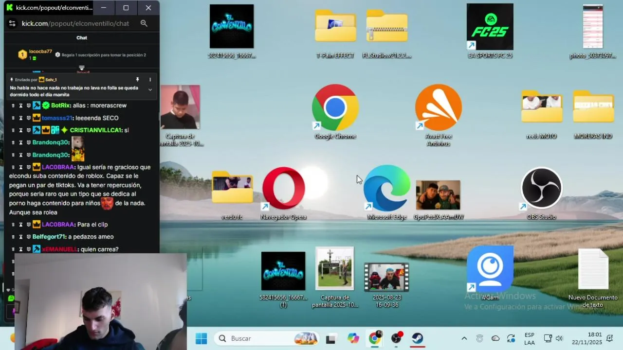The image size is (623, 350).
Task: Open Steam from the taskbar
Action: 418,338
